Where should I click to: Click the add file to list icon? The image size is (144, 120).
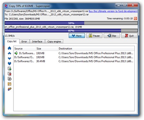coord(10,68)
